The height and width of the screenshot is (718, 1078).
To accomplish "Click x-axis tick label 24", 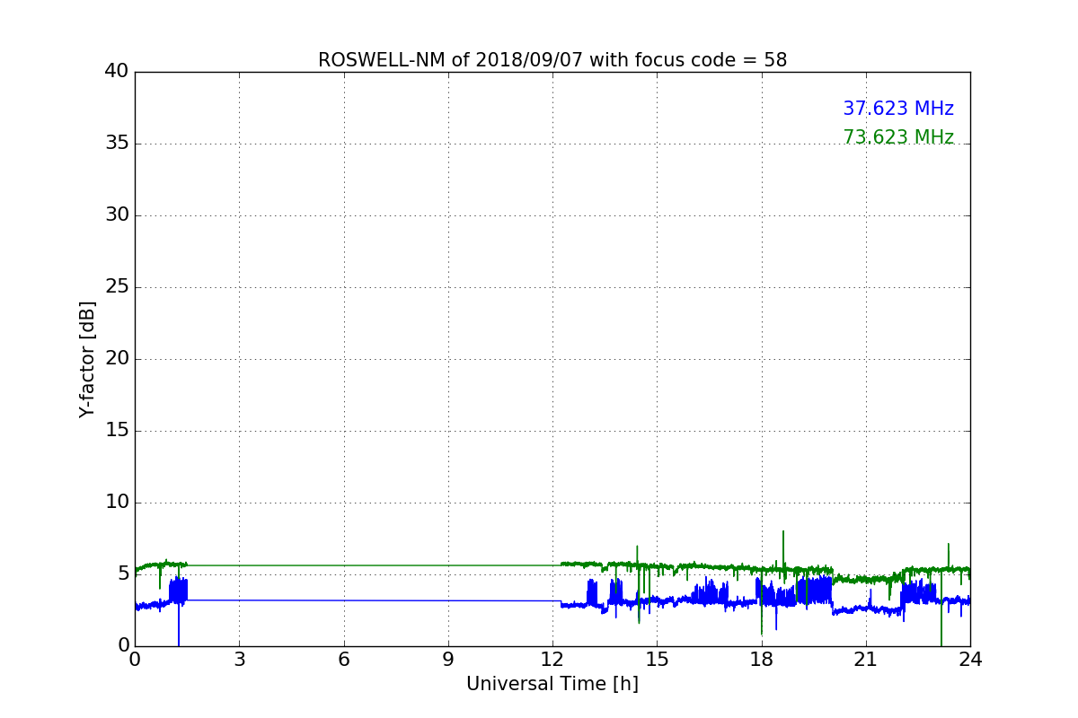I will [970, 660].
